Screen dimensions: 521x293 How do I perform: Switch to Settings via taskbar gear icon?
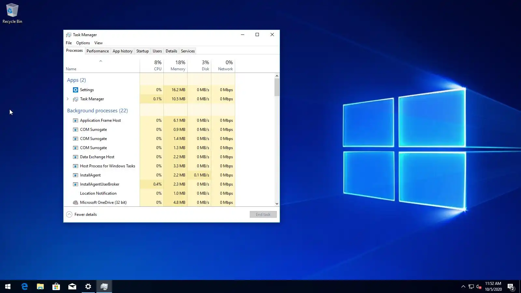(88, 286)
